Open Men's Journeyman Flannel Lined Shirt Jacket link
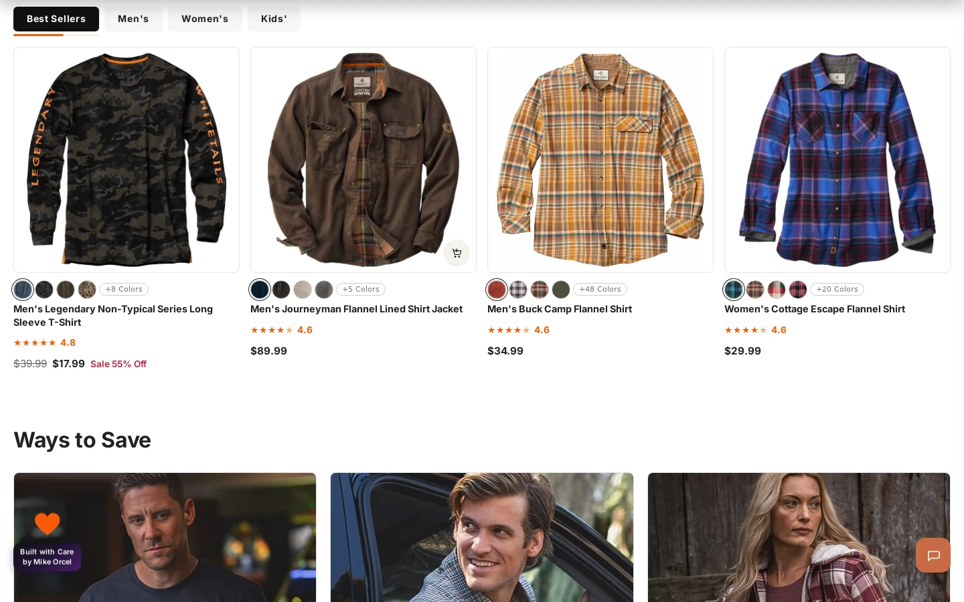964x602 pixels. [356, 309]
